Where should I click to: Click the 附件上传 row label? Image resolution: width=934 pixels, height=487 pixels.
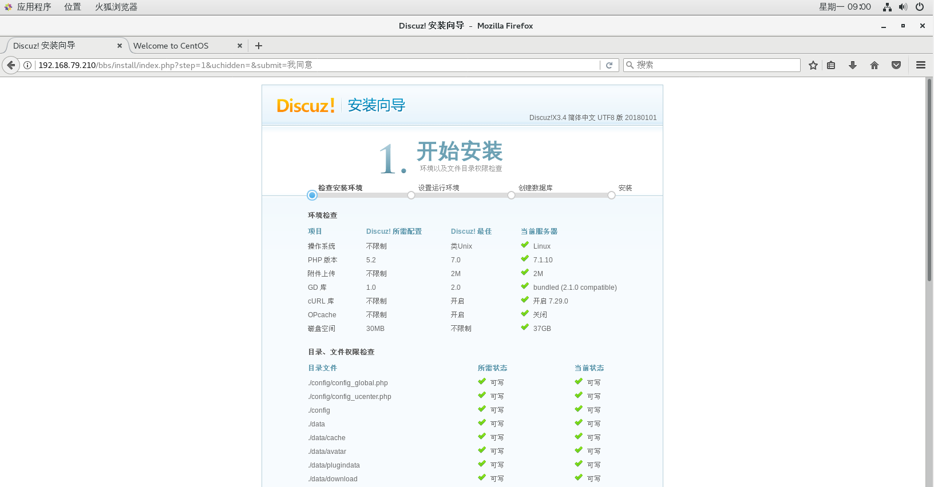point(322,274)
